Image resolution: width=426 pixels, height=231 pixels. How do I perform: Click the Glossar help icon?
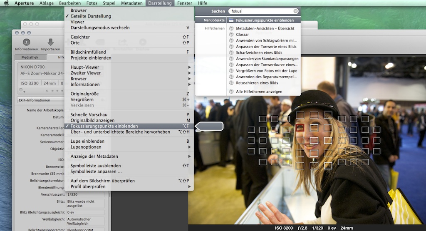pos(231,35)
